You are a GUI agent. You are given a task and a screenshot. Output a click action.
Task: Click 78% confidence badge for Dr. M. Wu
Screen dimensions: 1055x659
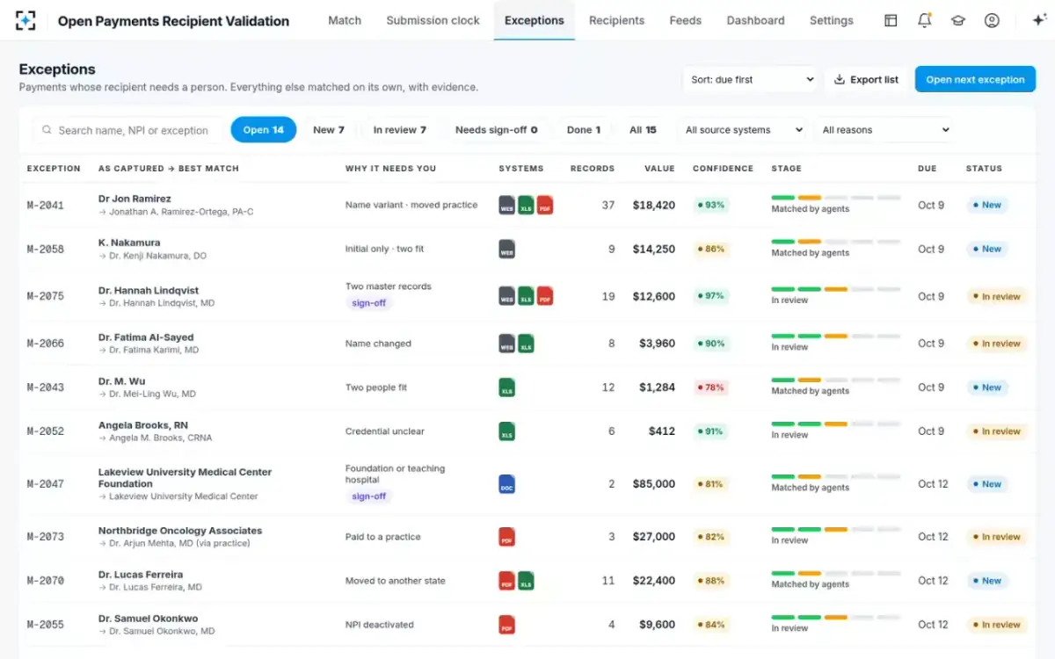coord(711,387)
